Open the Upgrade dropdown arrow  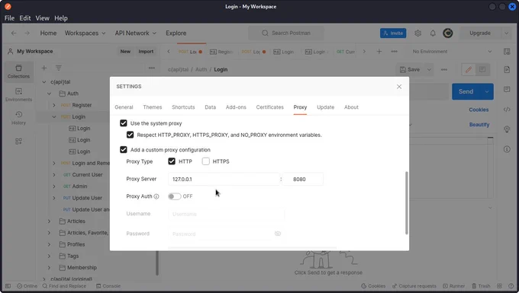point(507,33)
